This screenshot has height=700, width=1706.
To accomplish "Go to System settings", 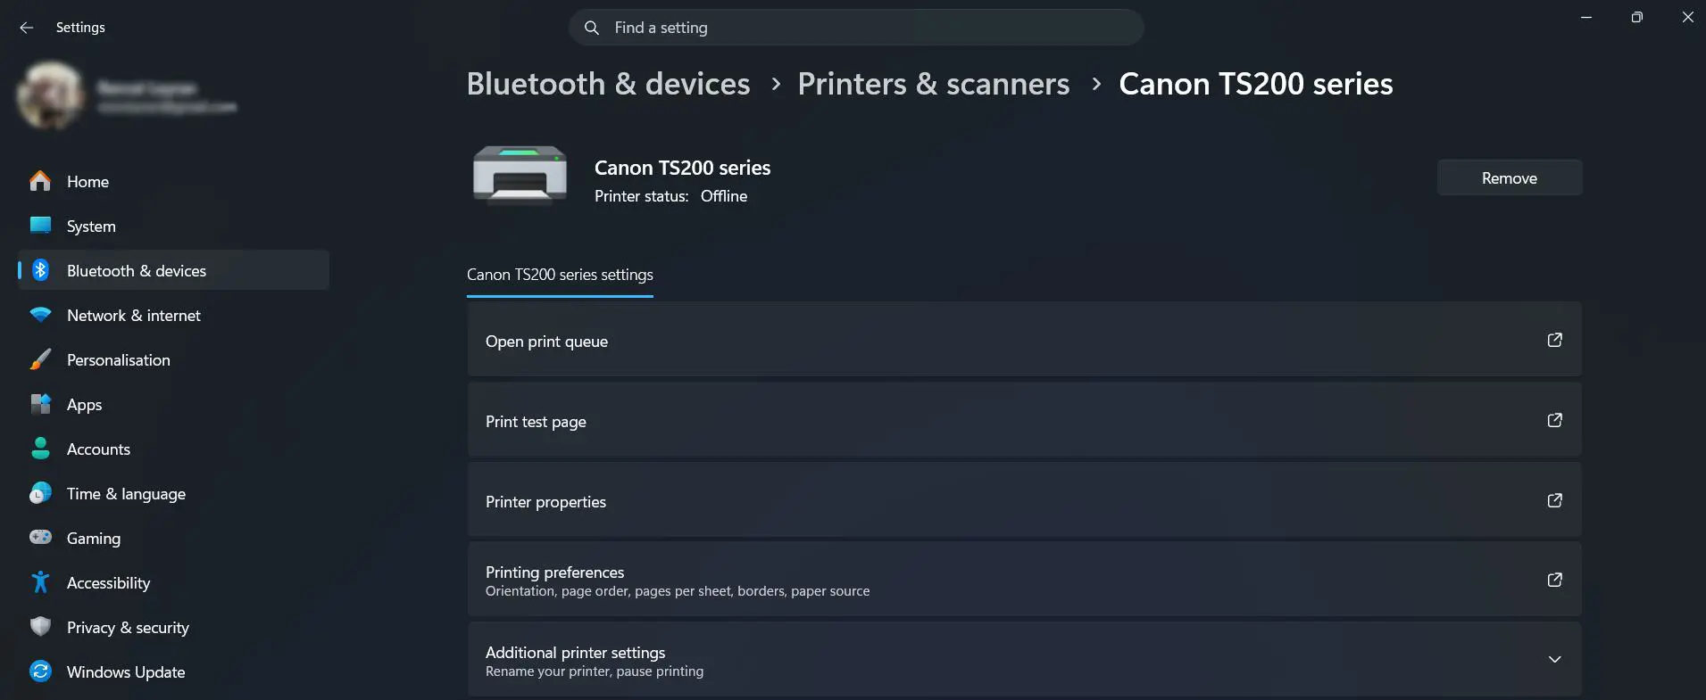I will [173, 226].
